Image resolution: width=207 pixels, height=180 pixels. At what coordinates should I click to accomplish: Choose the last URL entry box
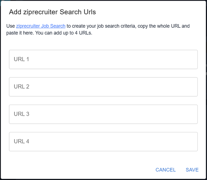103,142
